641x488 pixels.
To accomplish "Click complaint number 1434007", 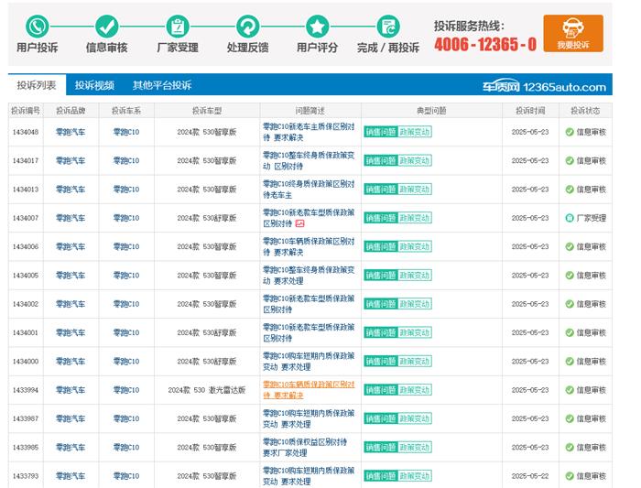I will (26, 218).
